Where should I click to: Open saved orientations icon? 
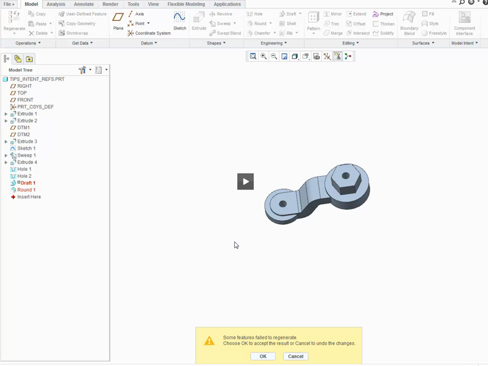click(x=306, y=56)
